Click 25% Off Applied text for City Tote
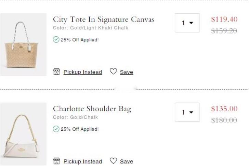 click(x=80, y=40)
